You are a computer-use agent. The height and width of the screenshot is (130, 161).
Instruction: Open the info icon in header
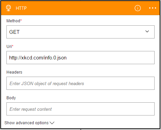click(138, 8)
